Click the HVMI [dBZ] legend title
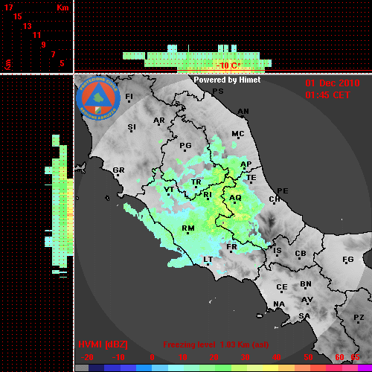 tap(103, 344)
